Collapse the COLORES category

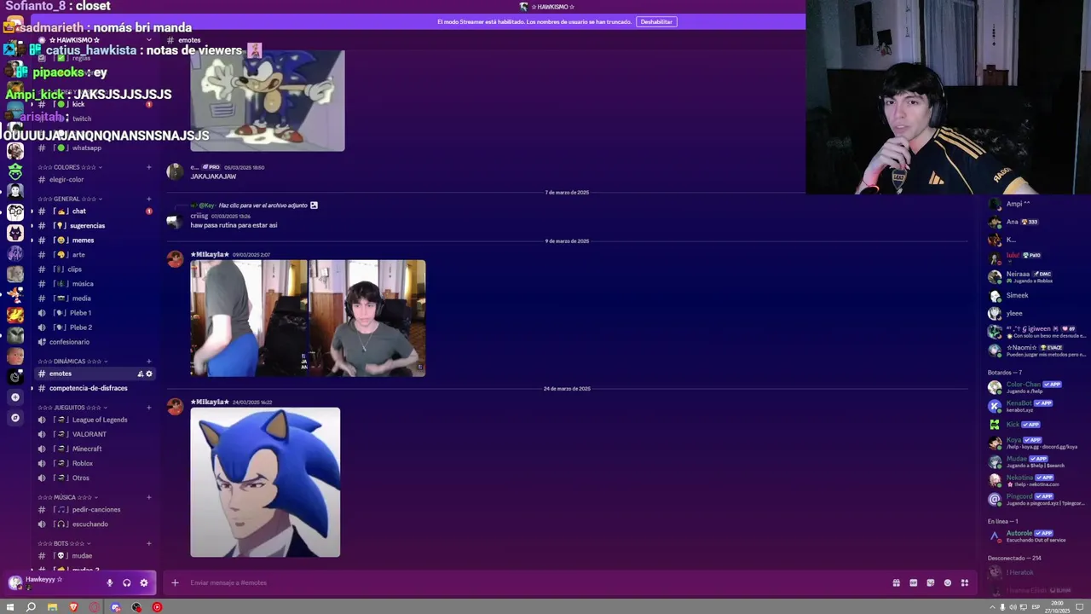71,167
